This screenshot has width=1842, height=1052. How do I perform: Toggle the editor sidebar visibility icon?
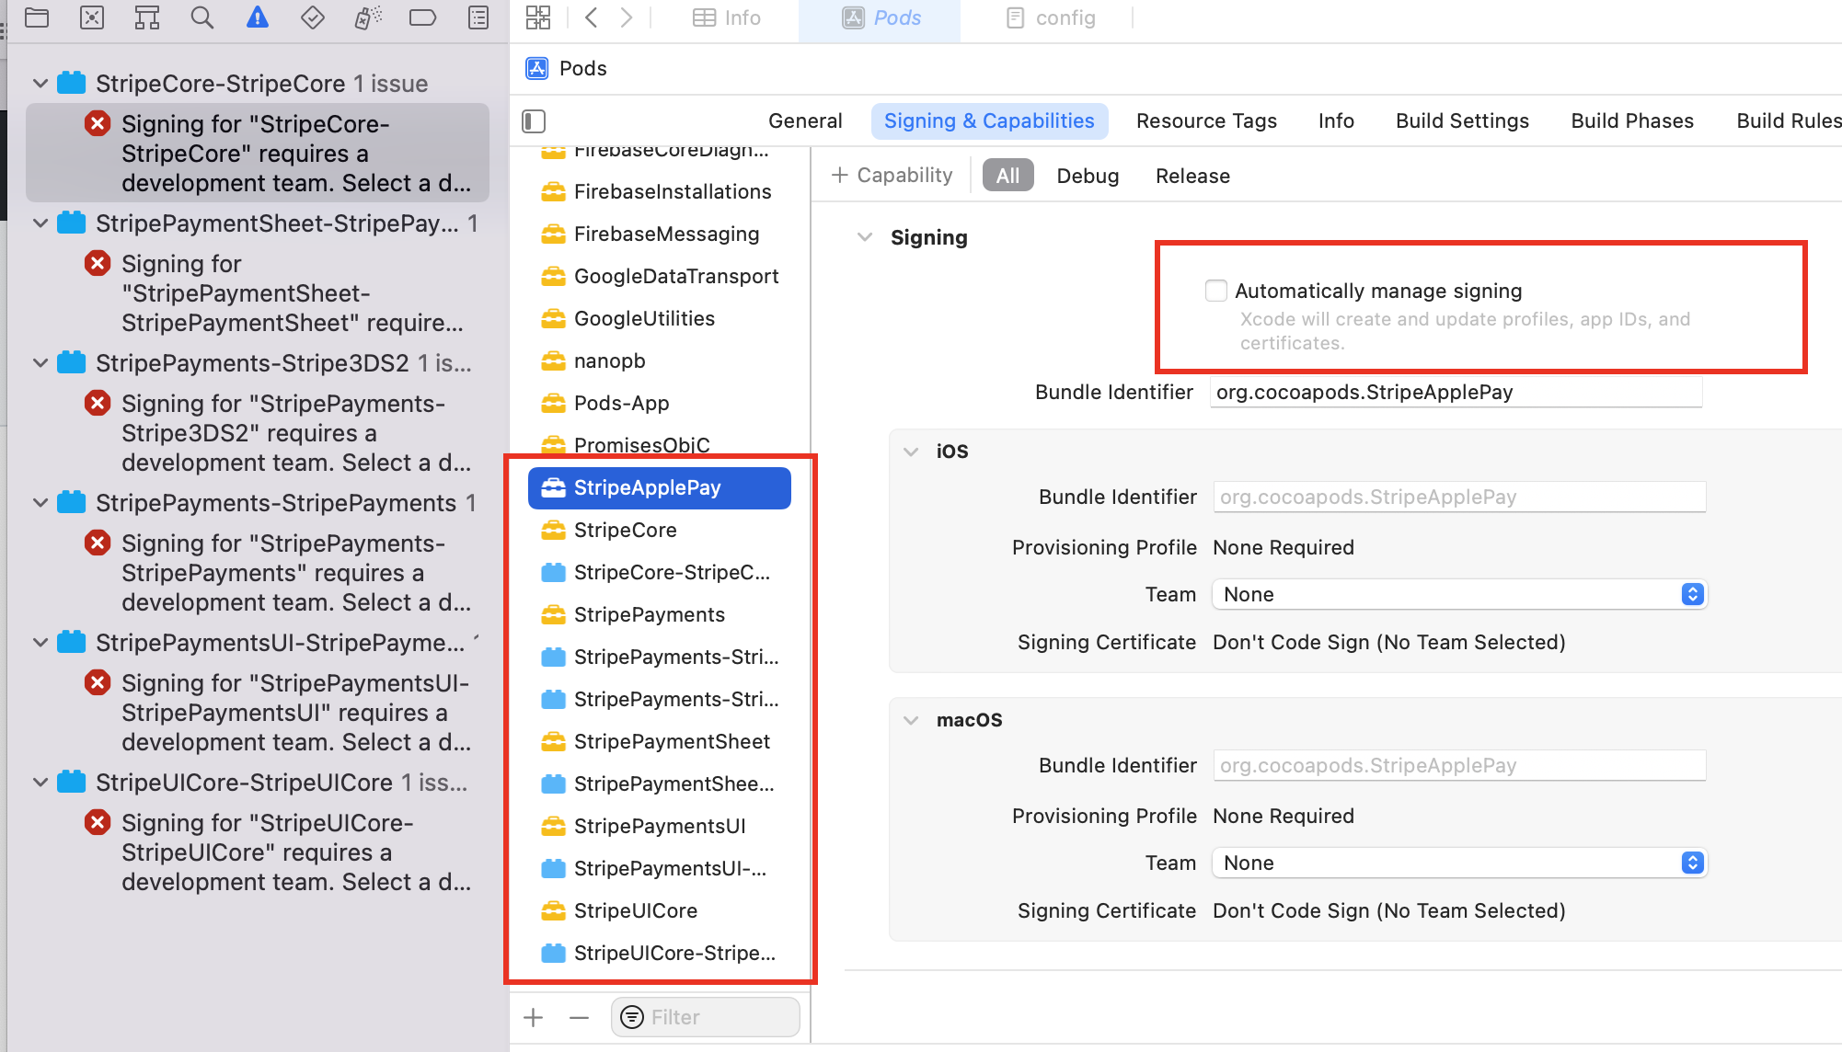pos(534,120)
